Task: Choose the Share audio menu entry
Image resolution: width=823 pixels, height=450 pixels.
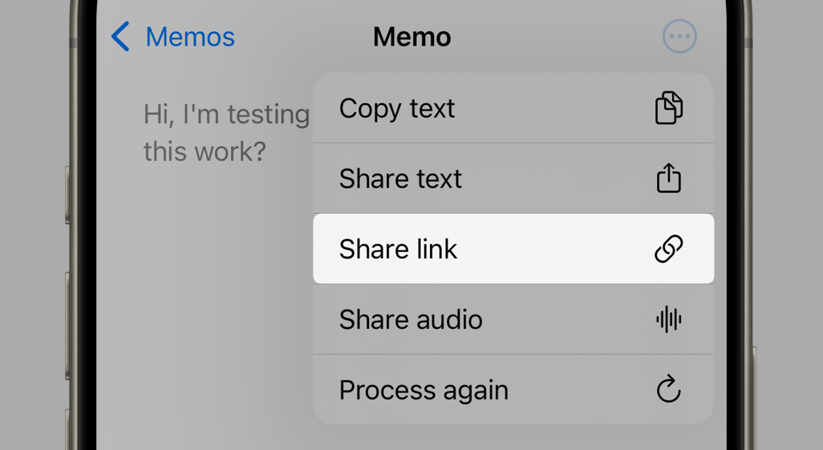Action: [x=411, y=319]
